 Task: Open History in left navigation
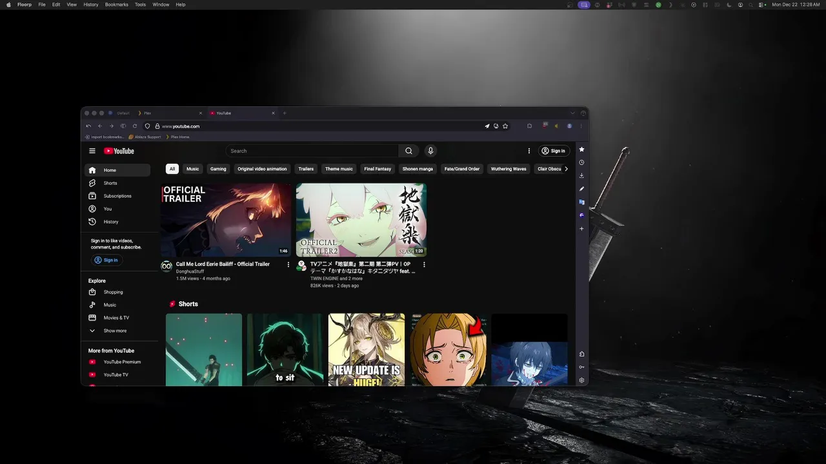click(117, 222)
